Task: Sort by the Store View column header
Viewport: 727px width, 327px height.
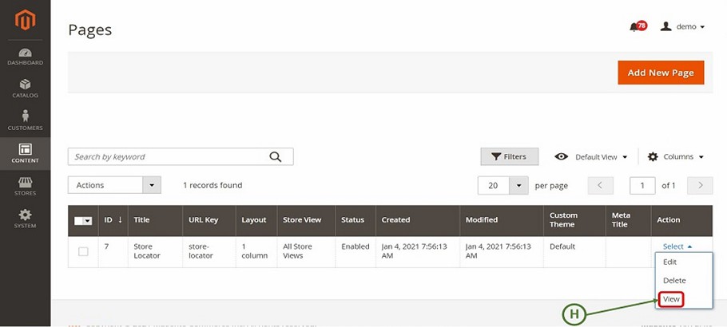Action: [x=306, y=220]
